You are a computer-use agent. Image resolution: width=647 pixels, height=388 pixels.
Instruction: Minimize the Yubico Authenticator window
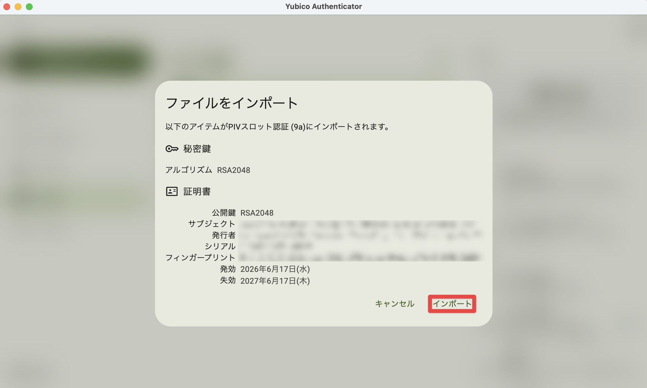(18, 7)
